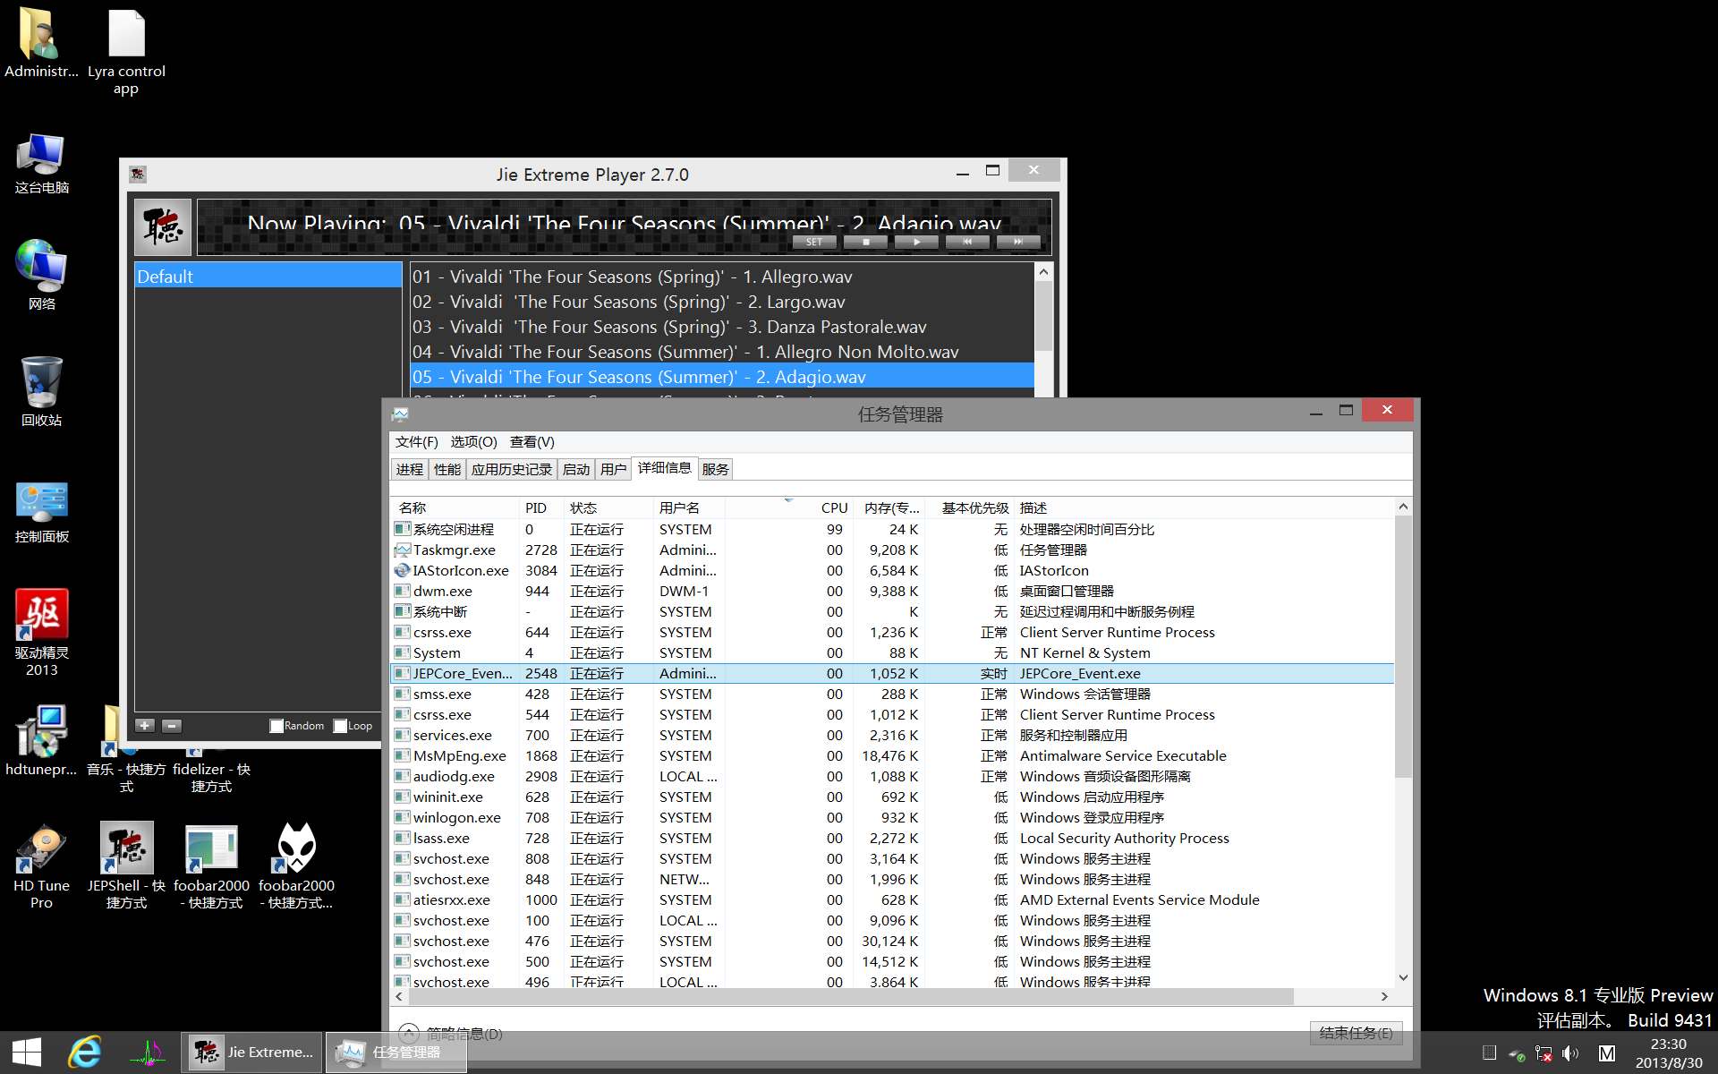Click Task Manager vertical scroll-up arrow
1718x1074 pixels.
point(1402,507)
